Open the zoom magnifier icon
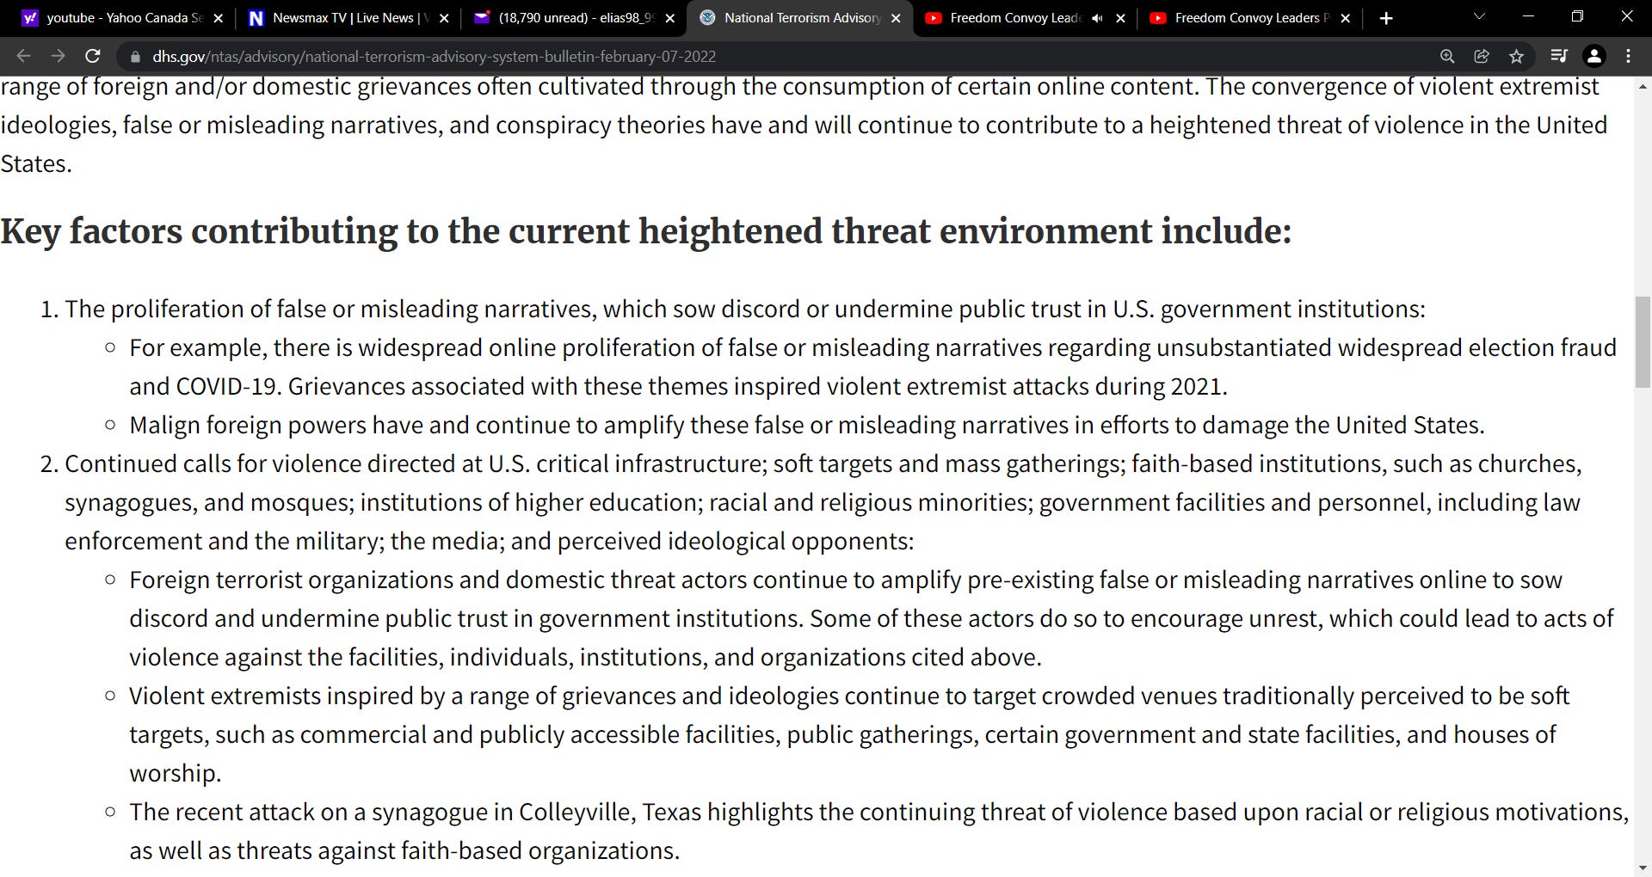The image size is (1652, 877). click(1447, 56)
